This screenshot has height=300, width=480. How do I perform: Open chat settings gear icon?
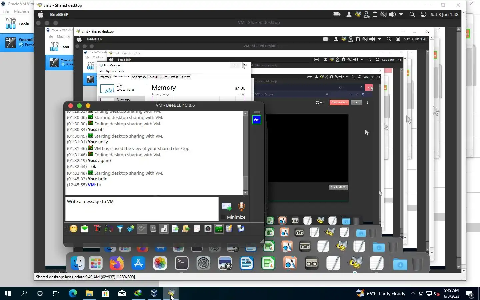(x=131, y=229)
